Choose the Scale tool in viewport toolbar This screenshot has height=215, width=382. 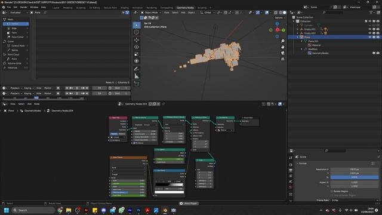coord(137,54)
